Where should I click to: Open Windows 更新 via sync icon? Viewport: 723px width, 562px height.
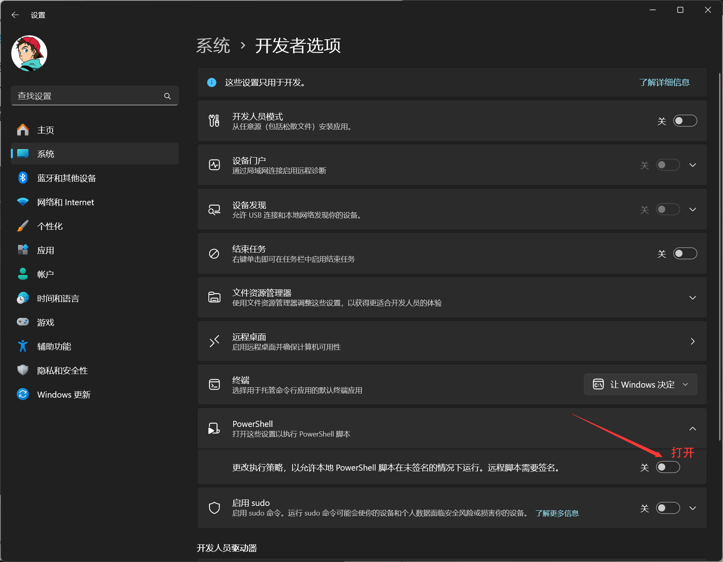point(23,394)
